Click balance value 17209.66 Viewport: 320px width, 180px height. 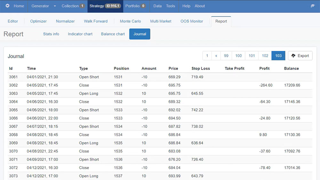292,85
